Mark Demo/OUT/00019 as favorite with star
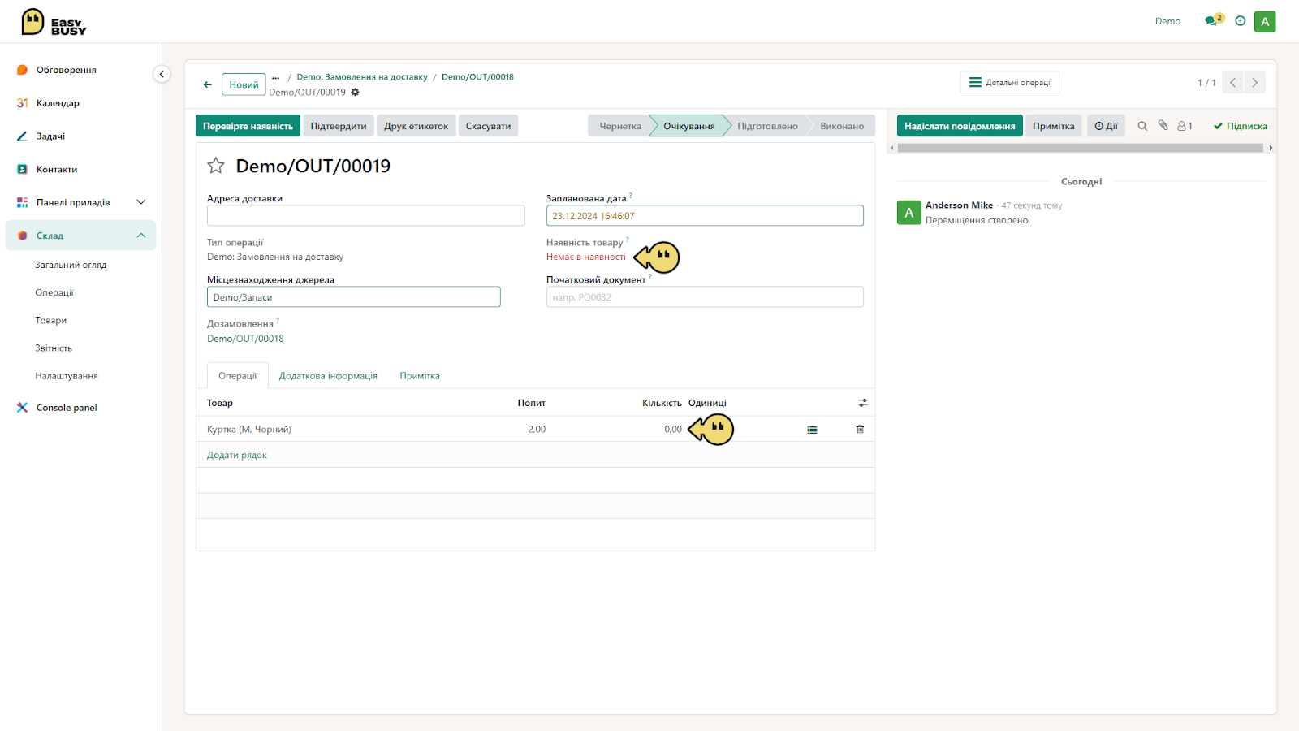 (x=216, y=166)
